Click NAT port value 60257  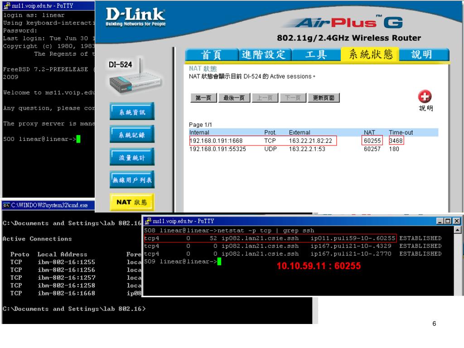[x=372, y=149]
